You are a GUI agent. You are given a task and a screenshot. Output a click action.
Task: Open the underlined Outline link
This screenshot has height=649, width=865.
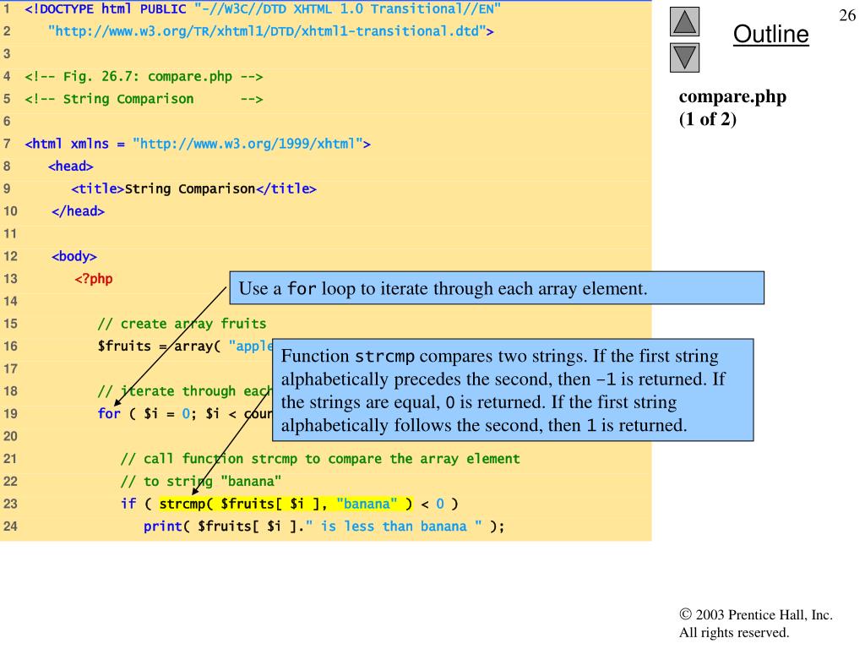tap(770, 35)
